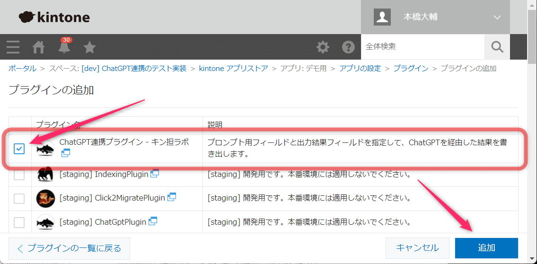537x264 pixels.
Task: Click the キャンセル button
Action: 417,248
